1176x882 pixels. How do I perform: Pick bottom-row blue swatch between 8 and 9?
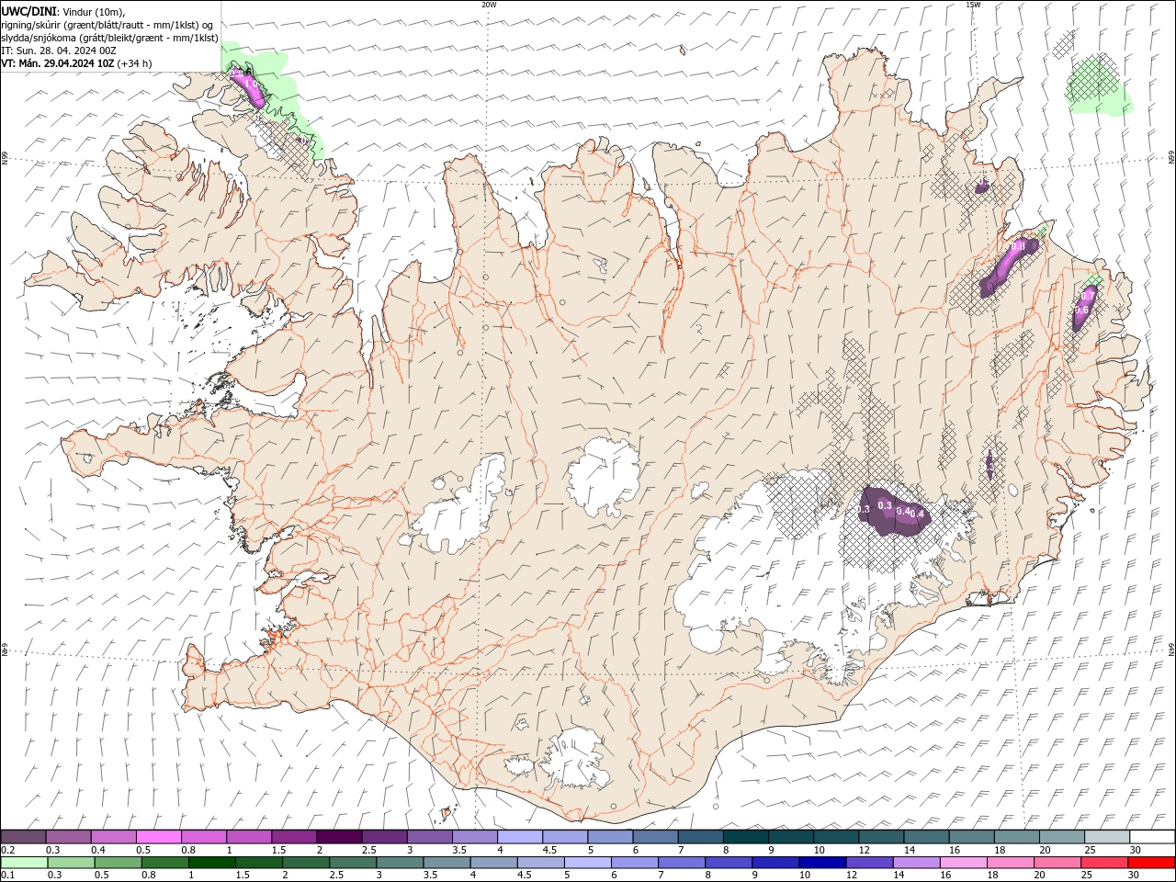(728, 863)
